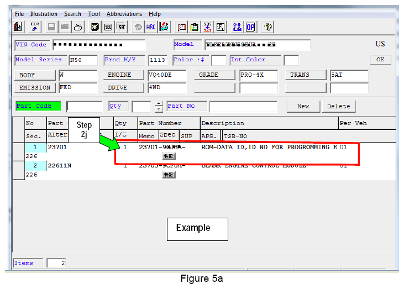404x289 pixels.
Task: Open the Tool menu
Action: pos(94,14)
